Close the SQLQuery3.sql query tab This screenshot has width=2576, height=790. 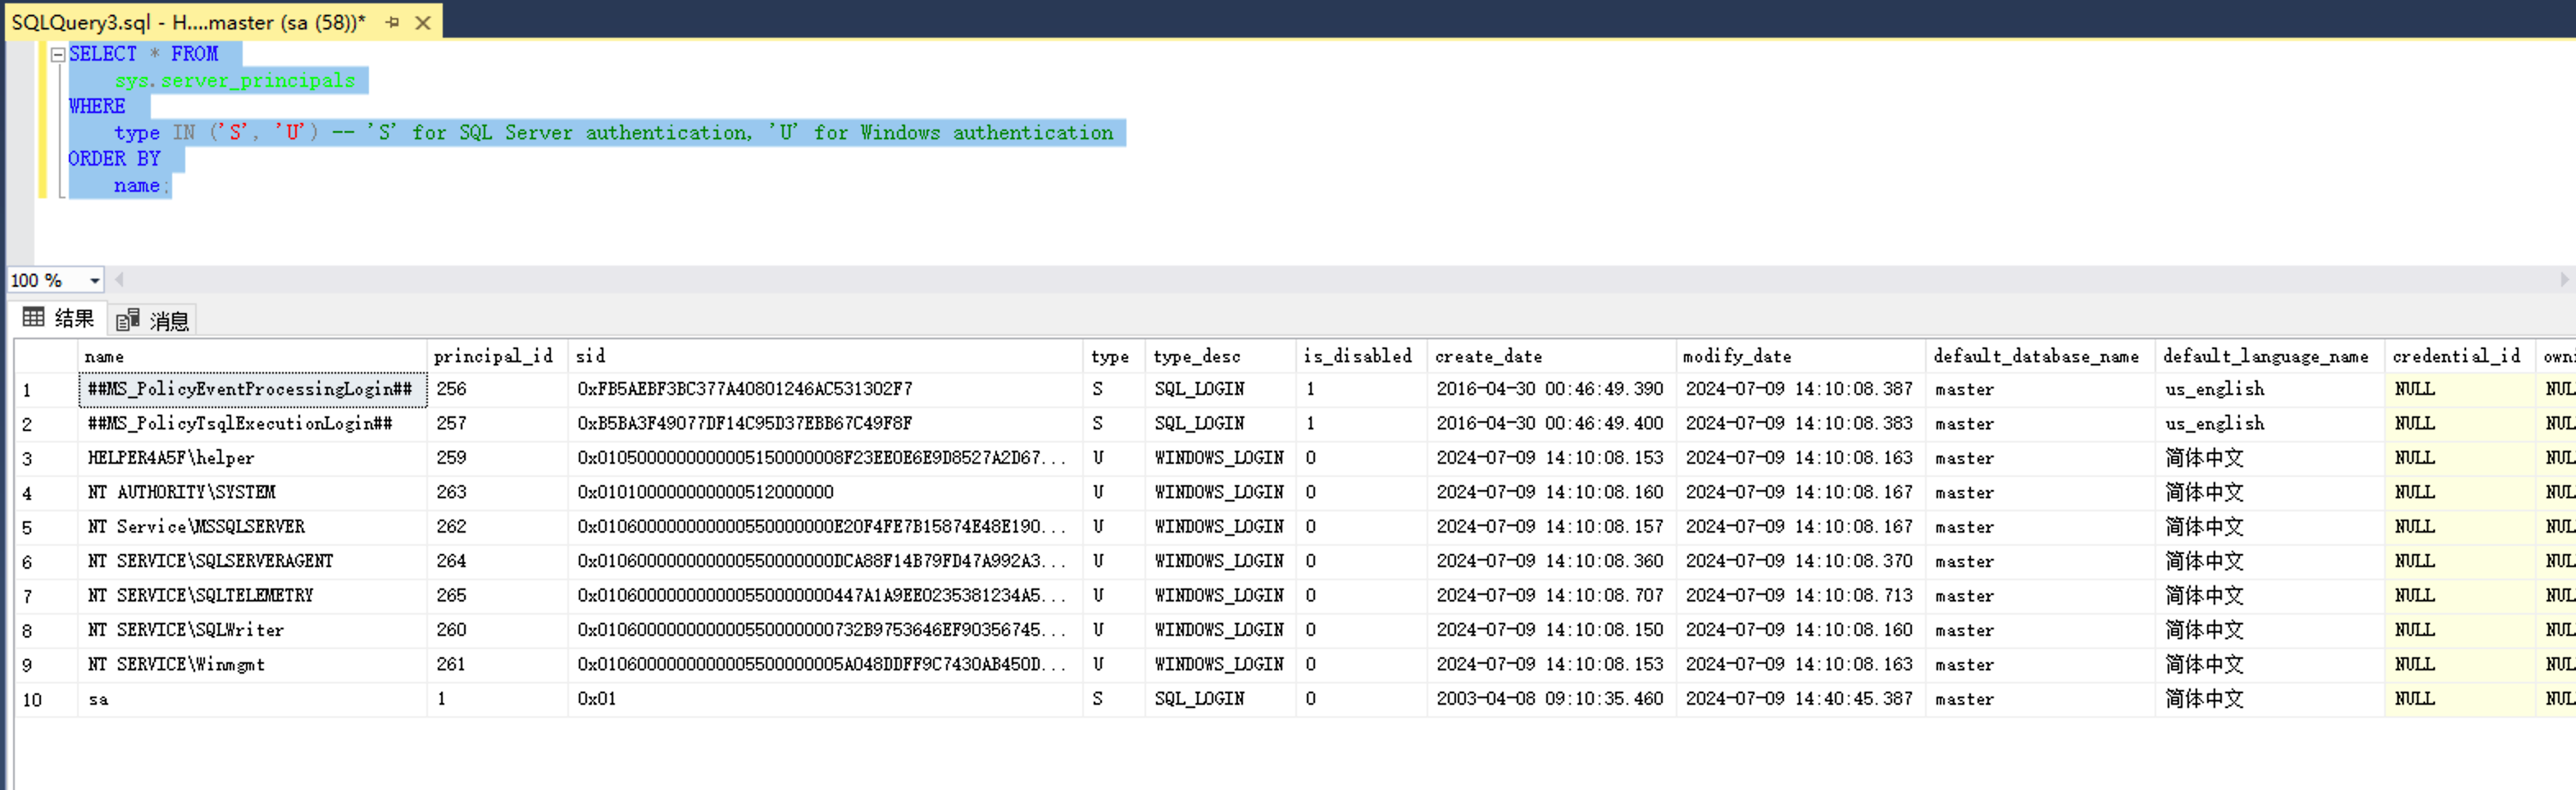point(423,22)
